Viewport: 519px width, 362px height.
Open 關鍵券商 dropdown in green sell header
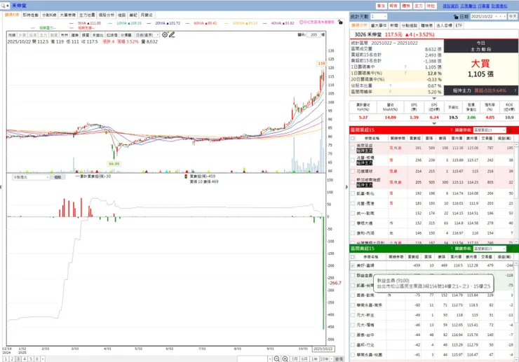(x=490, y=249)
